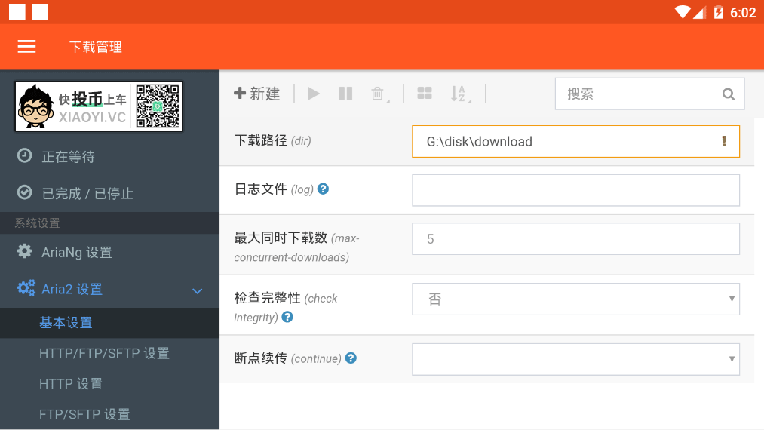Screen dimensions: 764x430
Task: Open HTTP settings submenu item
Action: pos(109,384)
